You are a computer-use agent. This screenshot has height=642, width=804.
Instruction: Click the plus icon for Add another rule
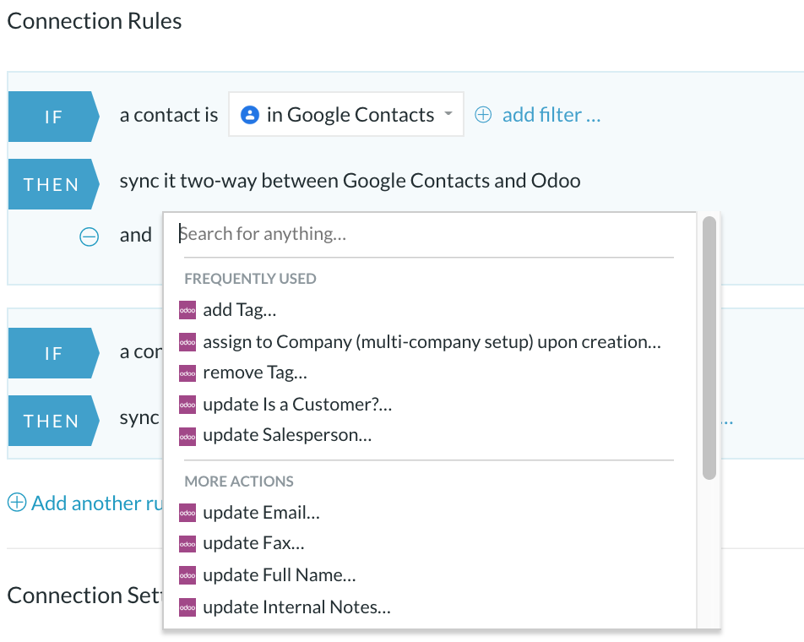pyautogui.click(x=17, y=503)
